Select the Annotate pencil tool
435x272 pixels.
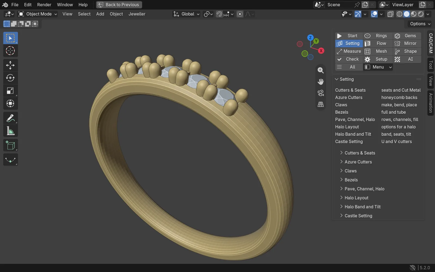pos(10,118)
